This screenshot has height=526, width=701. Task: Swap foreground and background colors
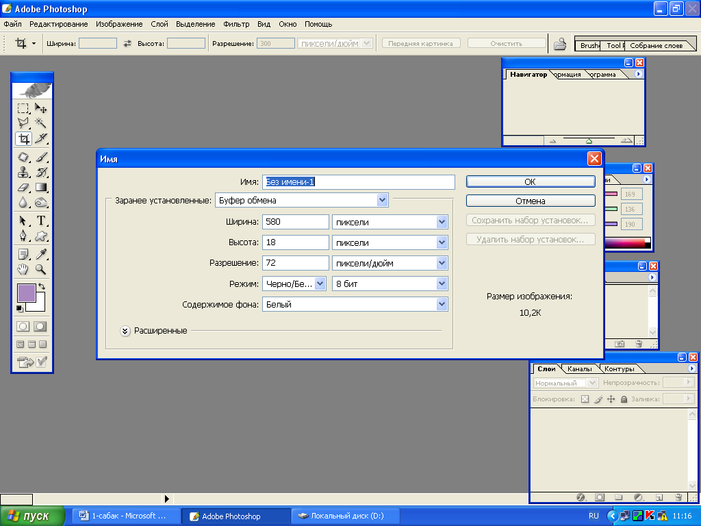pyautogui.click(x=42, y=286)
